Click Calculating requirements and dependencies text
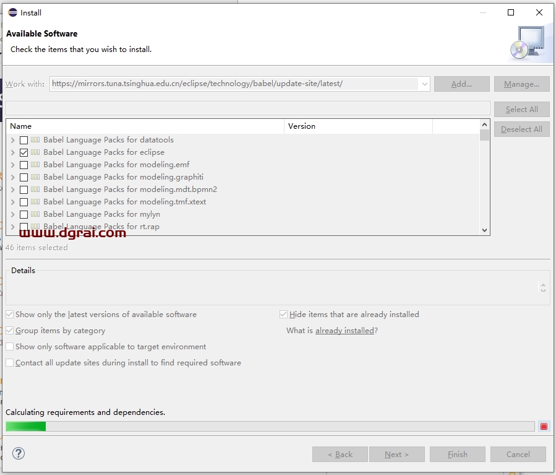The height and width of the screenshot is (475, 556). [x=85, y=412]
